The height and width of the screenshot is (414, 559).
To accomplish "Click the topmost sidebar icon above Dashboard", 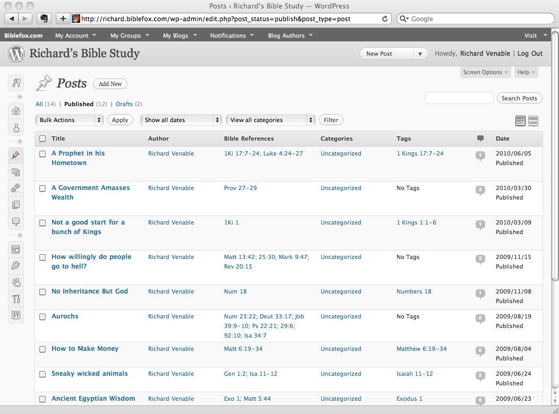I will point(16,83).
